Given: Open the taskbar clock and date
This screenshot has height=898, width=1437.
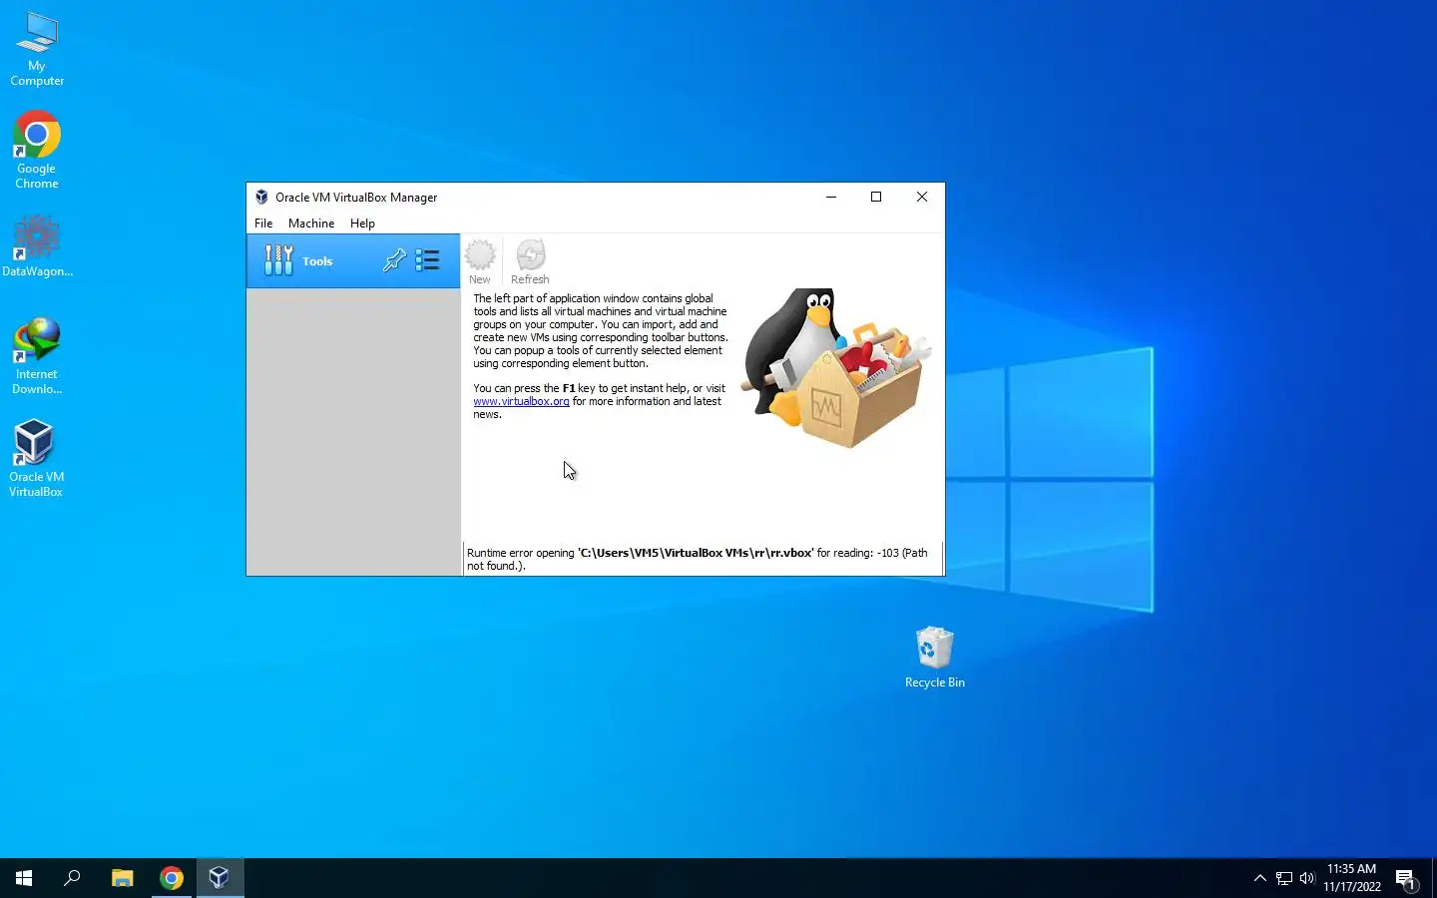Looking at the screenshot, I should pyautogui.click(x=1352, y=878).
